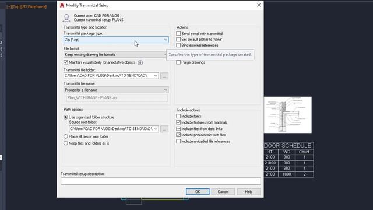
Task: Click the current user profile icon
Action: [x=66, y=18]
